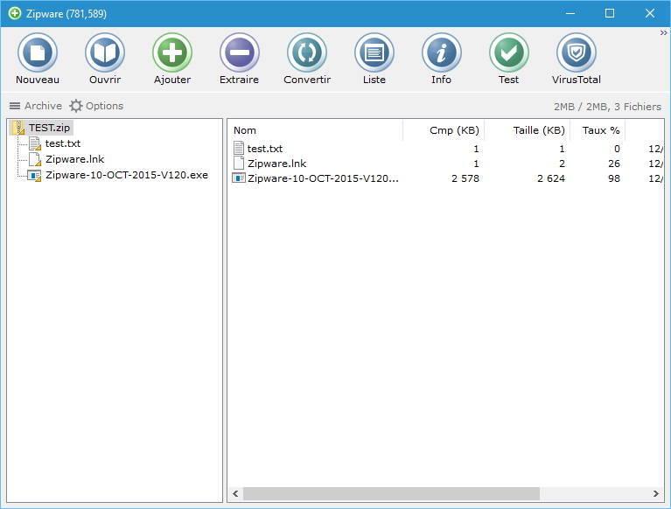Scan with the VirusTotal shield icon
This screenshot has height=509, width=671.
coord(576,52)
